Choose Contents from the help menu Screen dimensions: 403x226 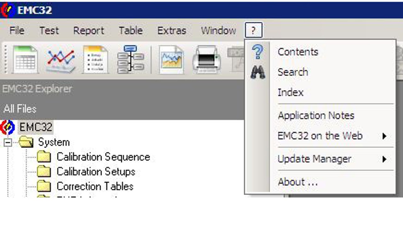[x=298, y=52]
